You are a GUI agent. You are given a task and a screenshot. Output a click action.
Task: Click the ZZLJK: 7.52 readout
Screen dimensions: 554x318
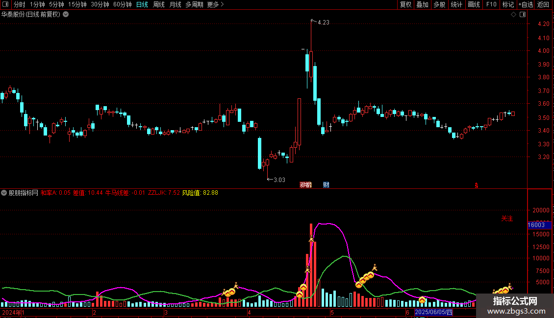(164, 193)
